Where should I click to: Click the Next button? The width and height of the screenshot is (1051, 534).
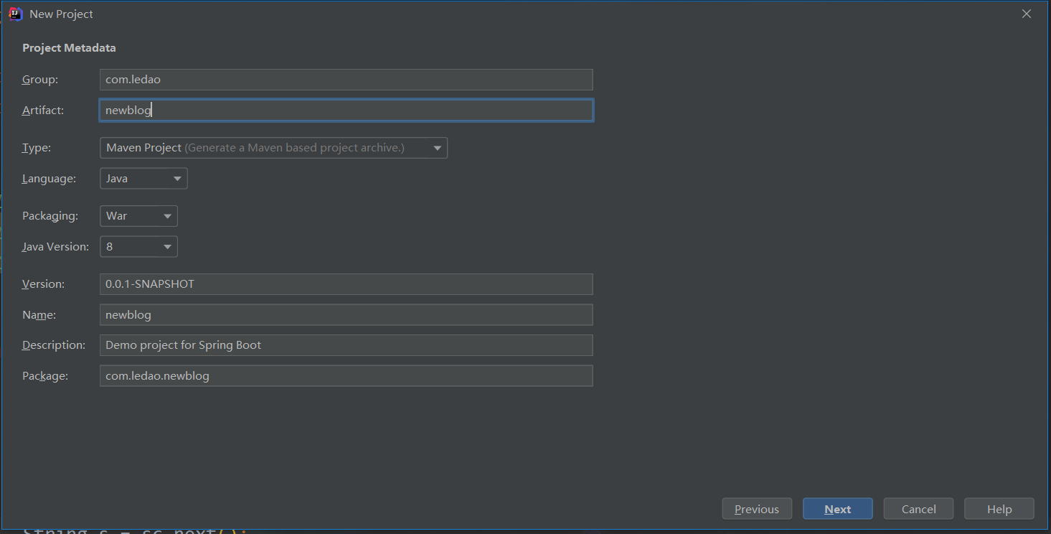[x=837, y=508]
